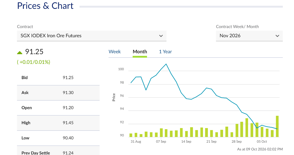Click the Open value 91.20
This screenshot has height=155, width=294.
pyautogui.click(x=68, y=108)
